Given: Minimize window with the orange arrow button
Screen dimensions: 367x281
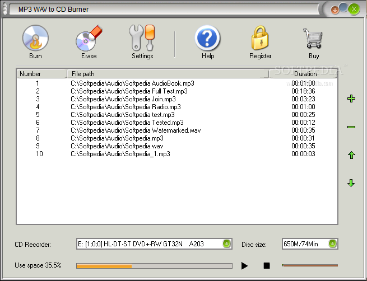Looking at the screenshot, I should tap(335, 10).
